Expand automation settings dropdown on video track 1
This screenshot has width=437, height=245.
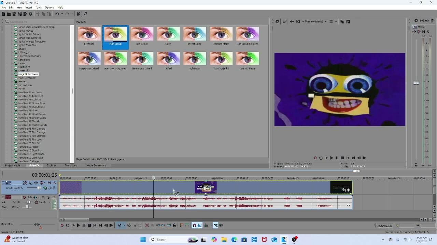tap(45, 183)
